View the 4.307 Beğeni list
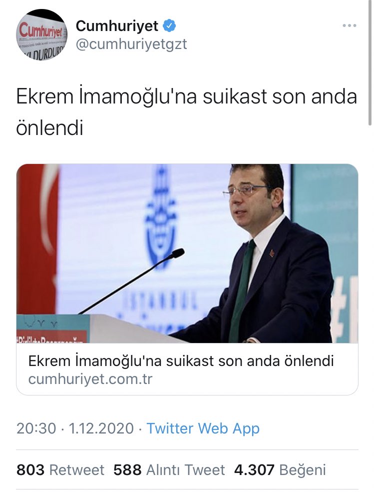 (x=280, y=470)
